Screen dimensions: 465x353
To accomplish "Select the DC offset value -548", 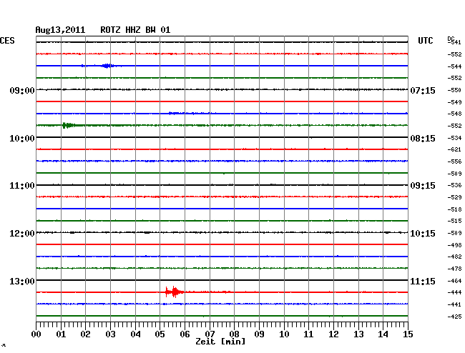I will [x=454, y=114].
